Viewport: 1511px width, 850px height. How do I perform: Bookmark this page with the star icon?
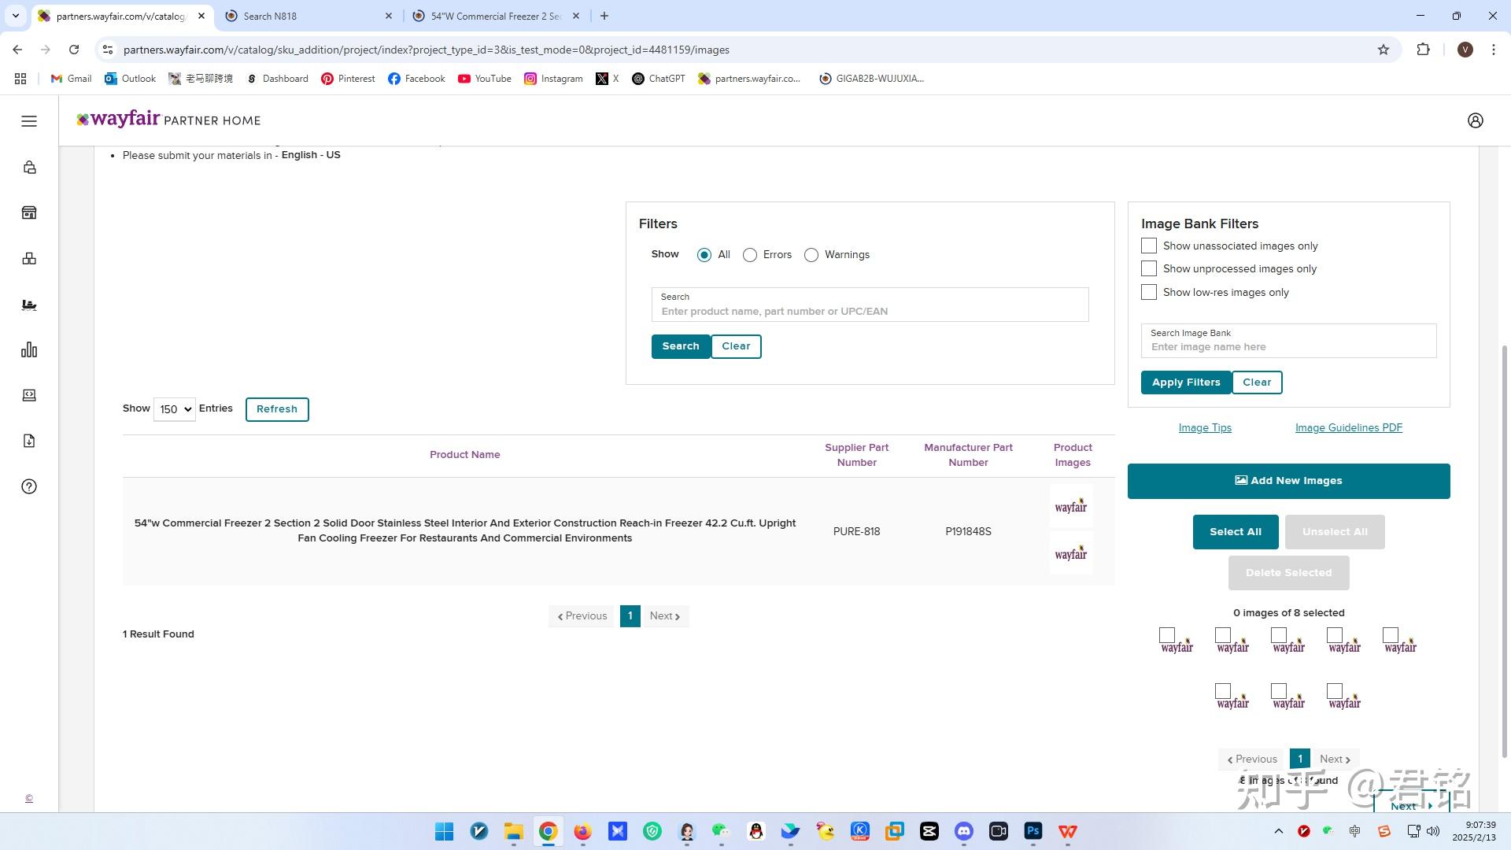1383,50
